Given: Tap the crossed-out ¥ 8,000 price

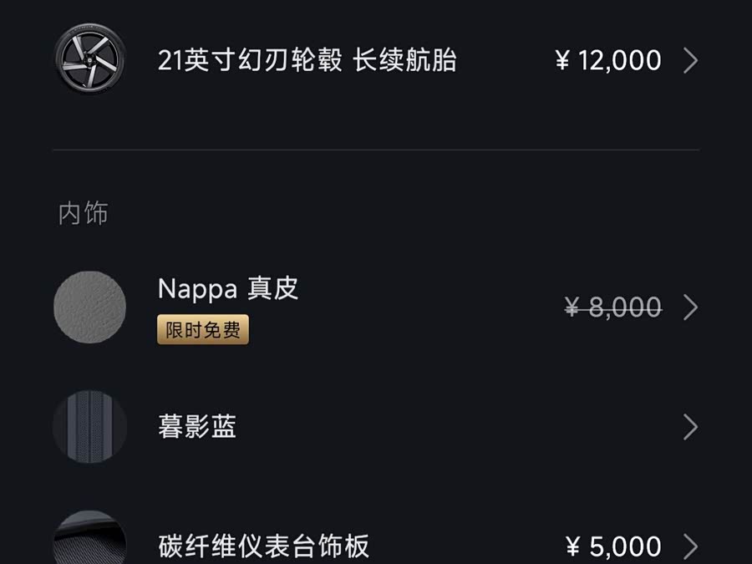Looking at the screenshot, I should click(613, 307).
